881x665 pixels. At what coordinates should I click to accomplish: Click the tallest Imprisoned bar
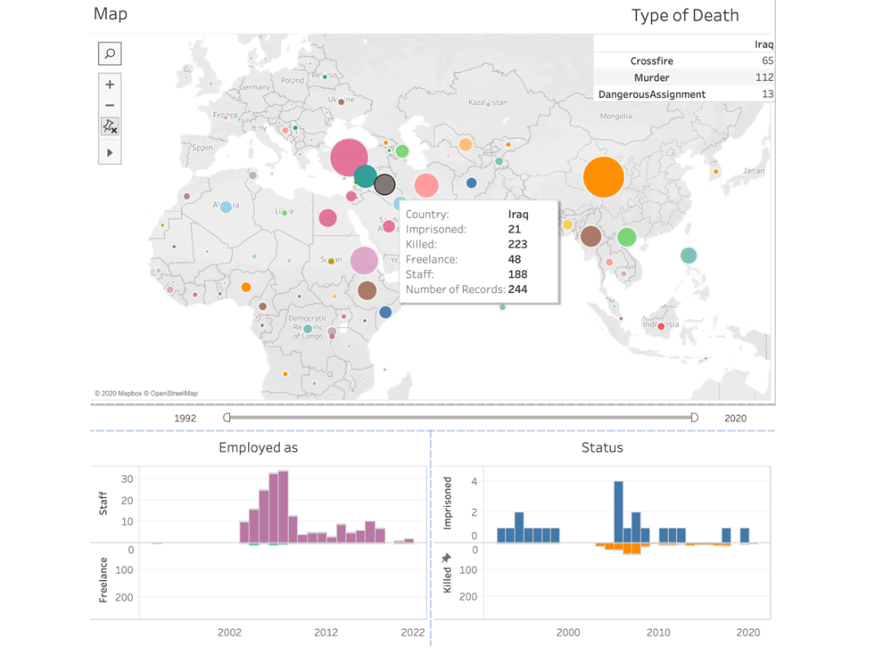pos(618,512)
